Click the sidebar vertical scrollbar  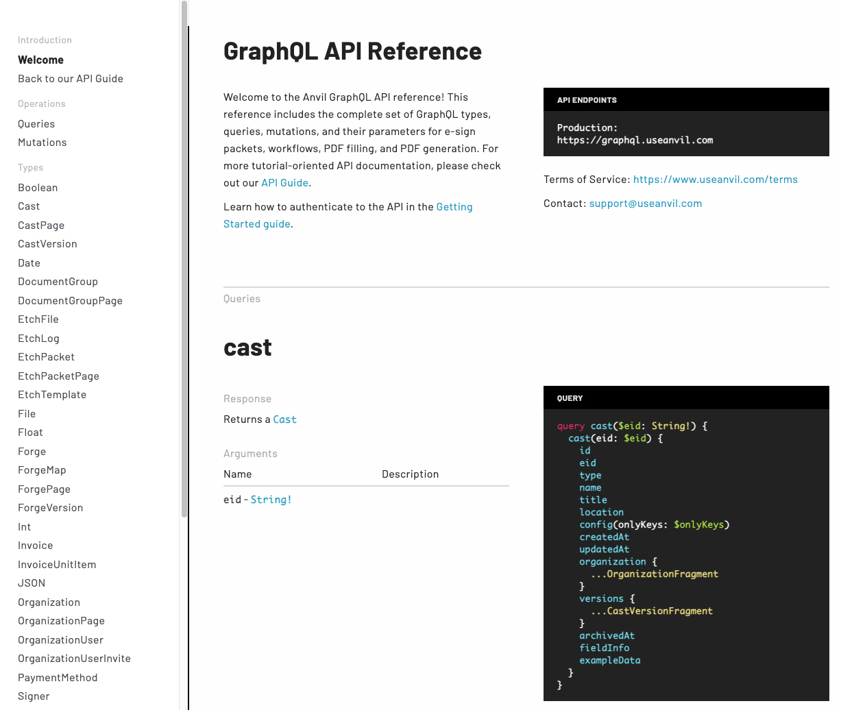point(184,259)
